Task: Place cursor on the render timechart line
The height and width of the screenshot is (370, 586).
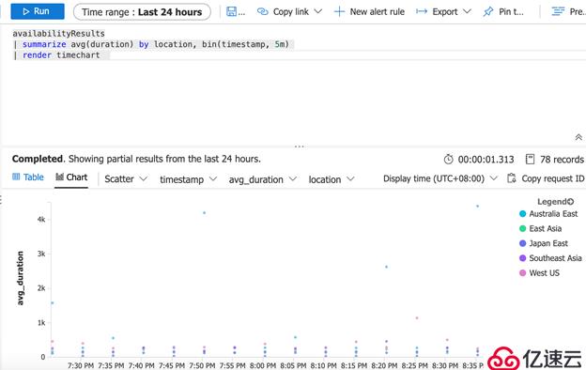Action: [56, 55]
